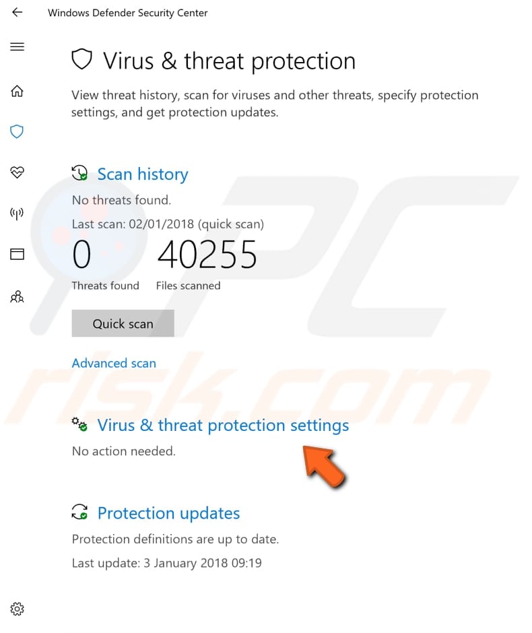This screenshot has height=633, width=532.
Task: Click the Windows Defender Security Center title
Action: point(127,12)
